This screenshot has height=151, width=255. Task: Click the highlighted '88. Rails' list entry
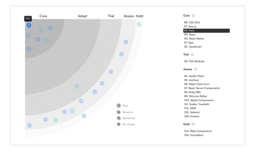pyautogui.click(x=207, y=30)
